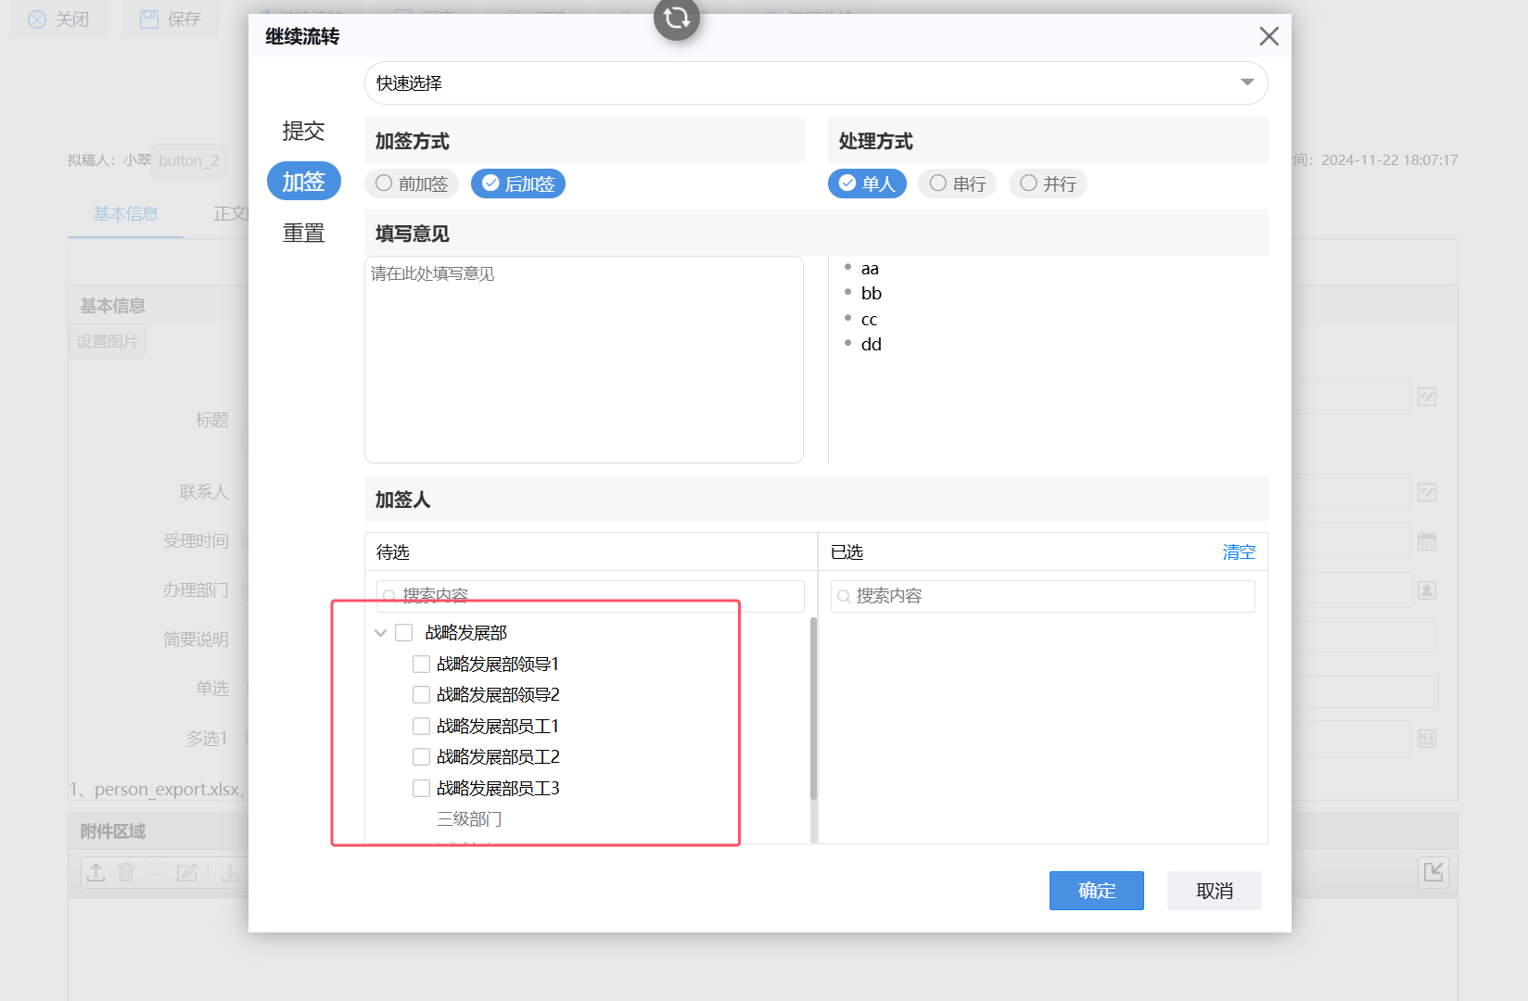Click the 战略发展部员工3 row label

coord(498,789)
